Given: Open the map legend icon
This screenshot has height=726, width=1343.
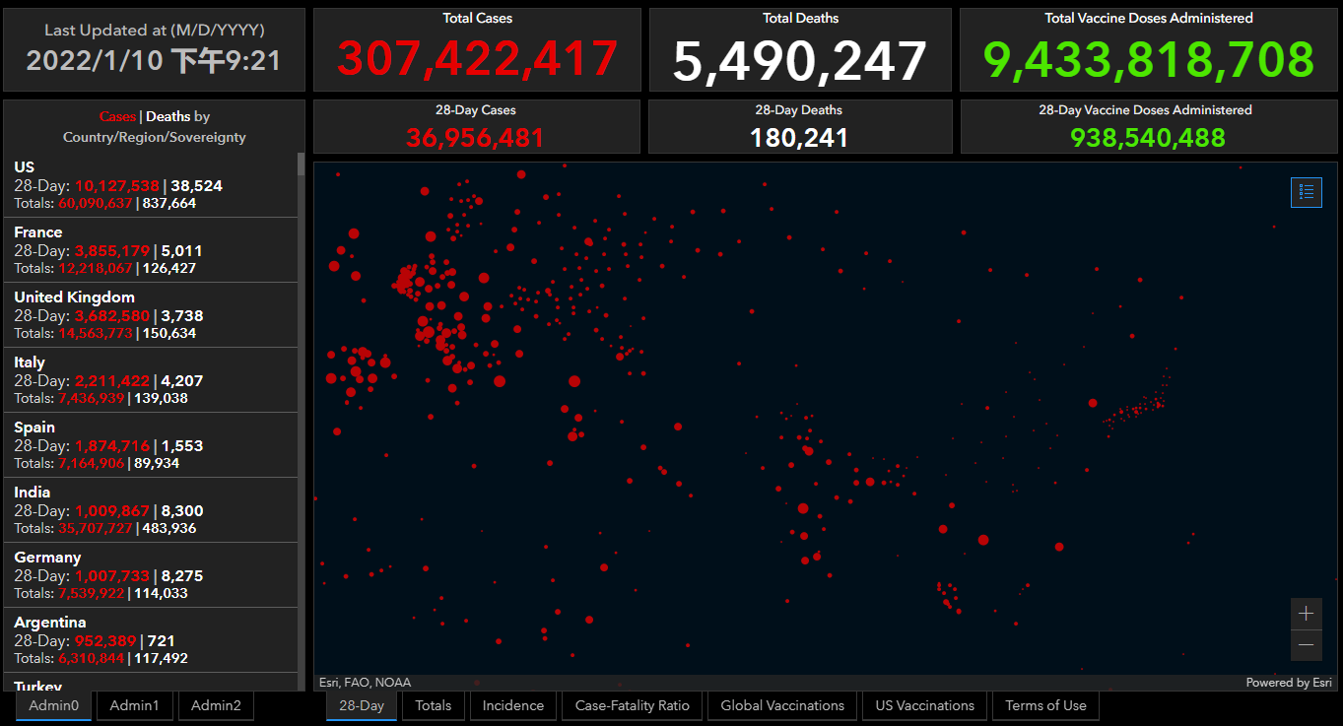Looking at the screenshot, I should (1306, 192).
